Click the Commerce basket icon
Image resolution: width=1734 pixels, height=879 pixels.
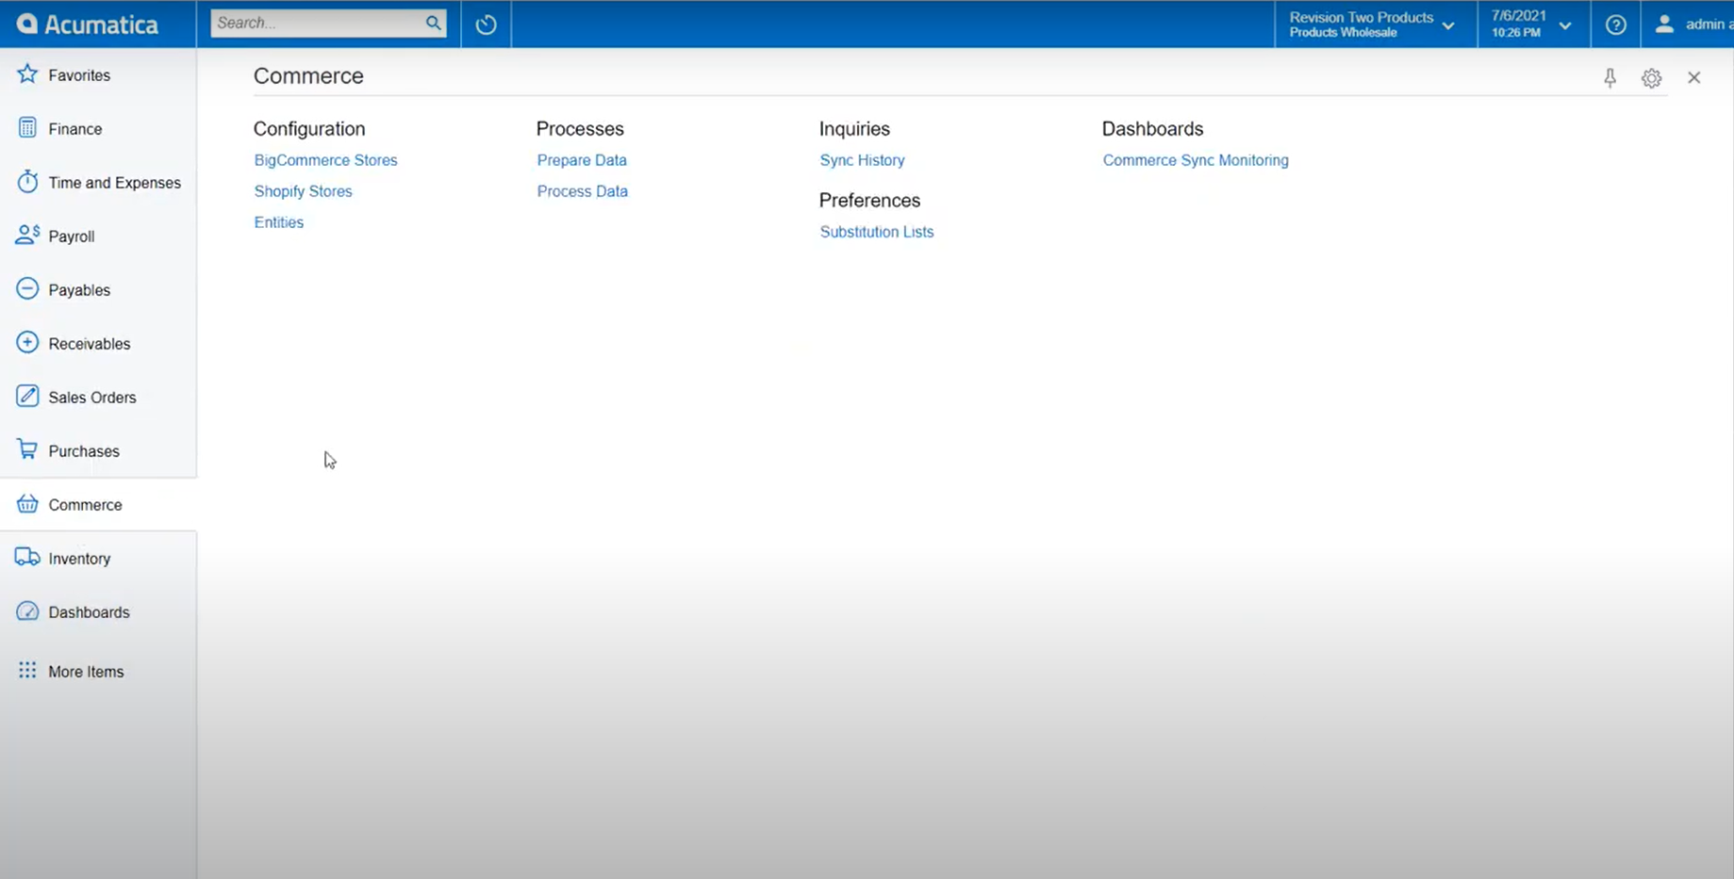pyautogui.click(x=27, y=504)
